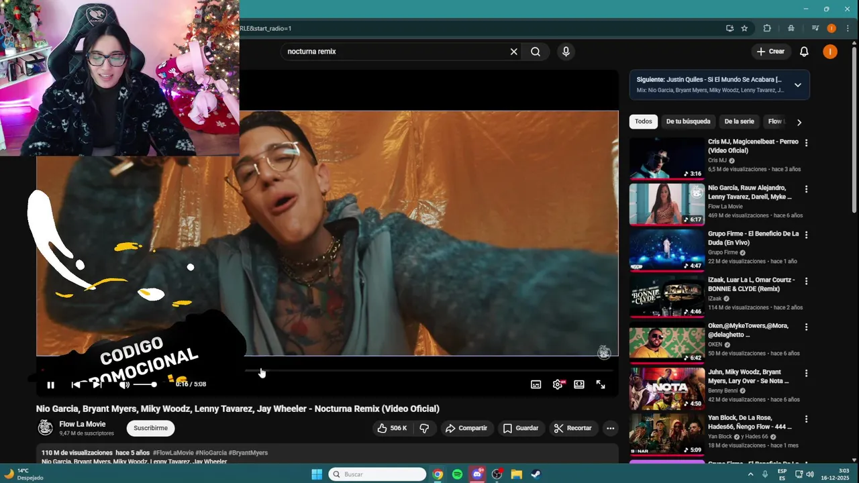
Task: Open options for BONNIE & CLYDE Remix
Action: 806,281
